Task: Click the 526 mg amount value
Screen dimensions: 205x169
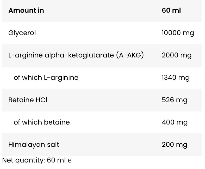Action: pyautogui.click(x=174, y=100)
